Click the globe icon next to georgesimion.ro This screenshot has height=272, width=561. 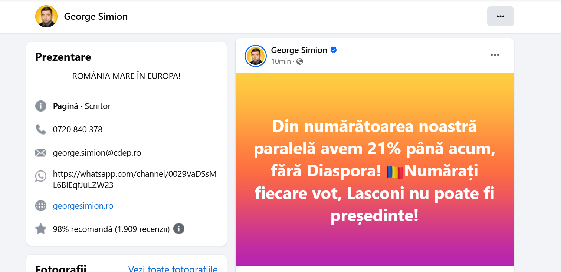tap(41, 206)
